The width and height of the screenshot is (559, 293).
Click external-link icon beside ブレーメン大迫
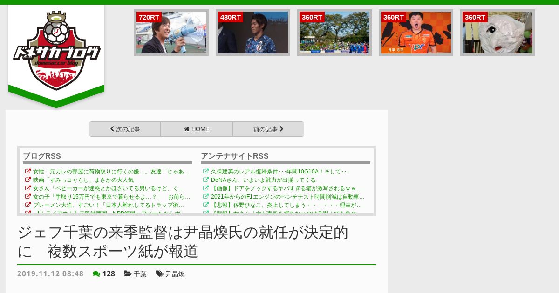pyautogui.click(x=28, y=205)
